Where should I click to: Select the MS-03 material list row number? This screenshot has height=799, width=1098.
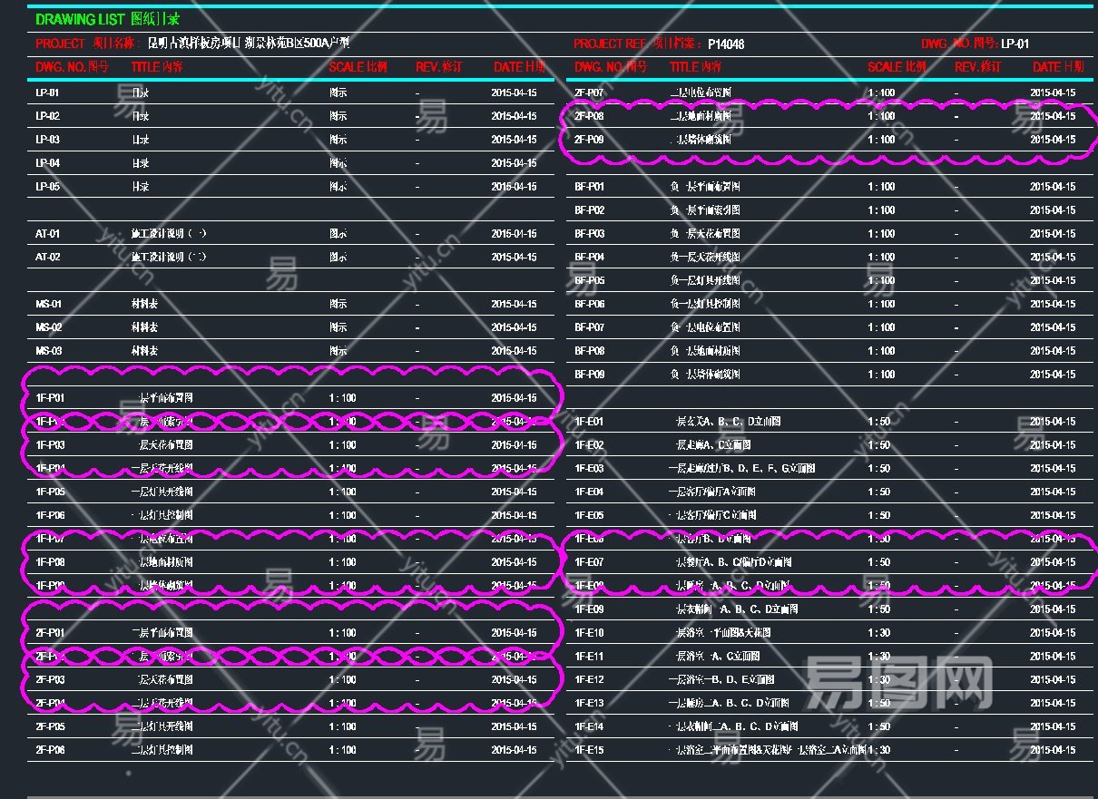click(49, 351)
